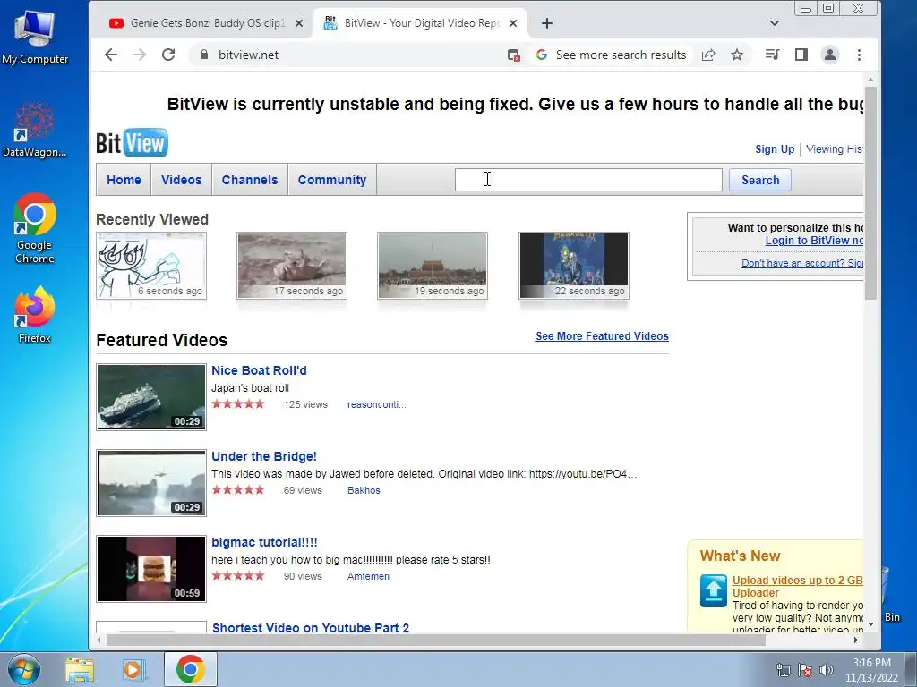Screen dimensions: 917x687
Task: Open the media control icon in toolbar
Action: pos(772,55)
